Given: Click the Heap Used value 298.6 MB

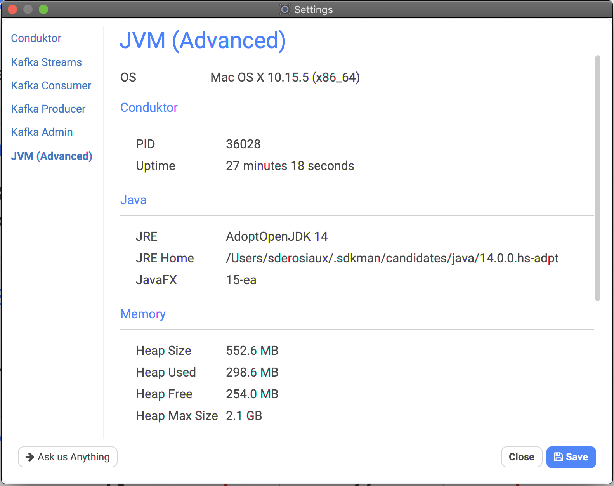Looking at the screenshot, I should [x=252, y=372].
